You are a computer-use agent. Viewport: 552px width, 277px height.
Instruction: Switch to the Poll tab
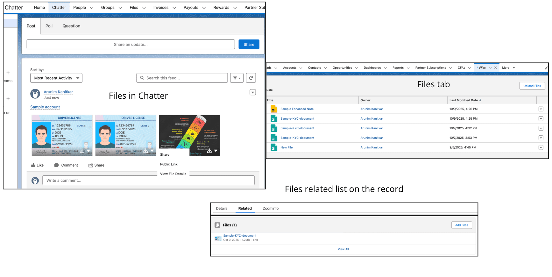point(49,26)
